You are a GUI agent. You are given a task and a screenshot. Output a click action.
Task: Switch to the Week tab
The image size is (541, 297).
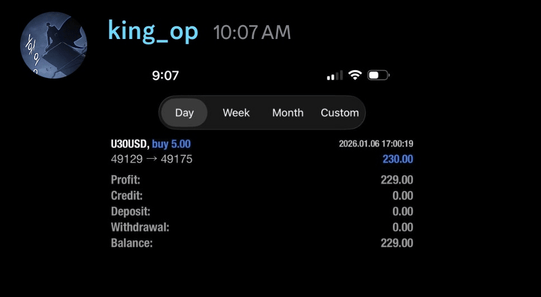[236, 113]
